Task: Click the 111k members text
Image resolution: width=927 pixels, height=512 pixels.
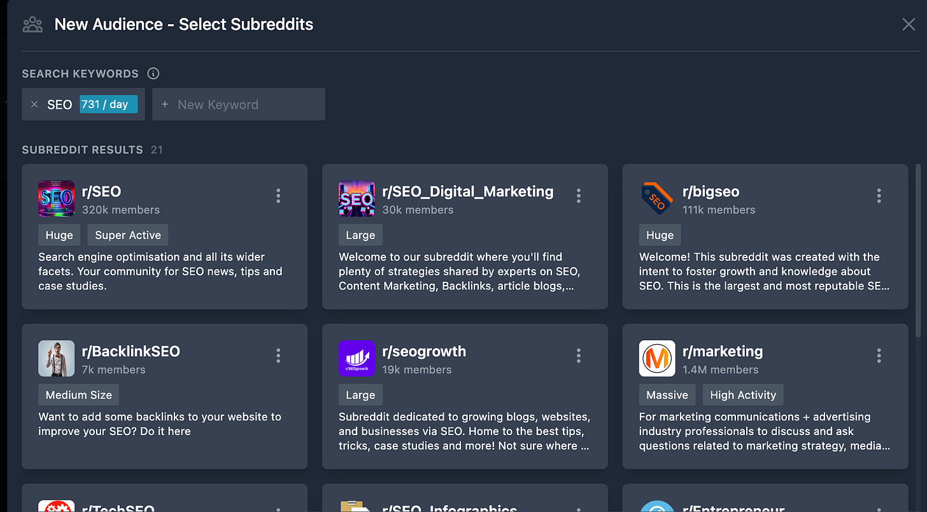Action: point(719,210)
